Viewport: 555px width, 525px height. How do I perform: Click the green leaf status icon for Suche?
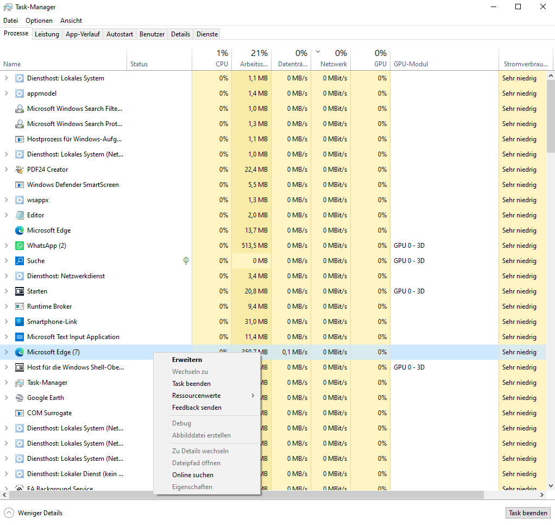[x=186, y=261]
